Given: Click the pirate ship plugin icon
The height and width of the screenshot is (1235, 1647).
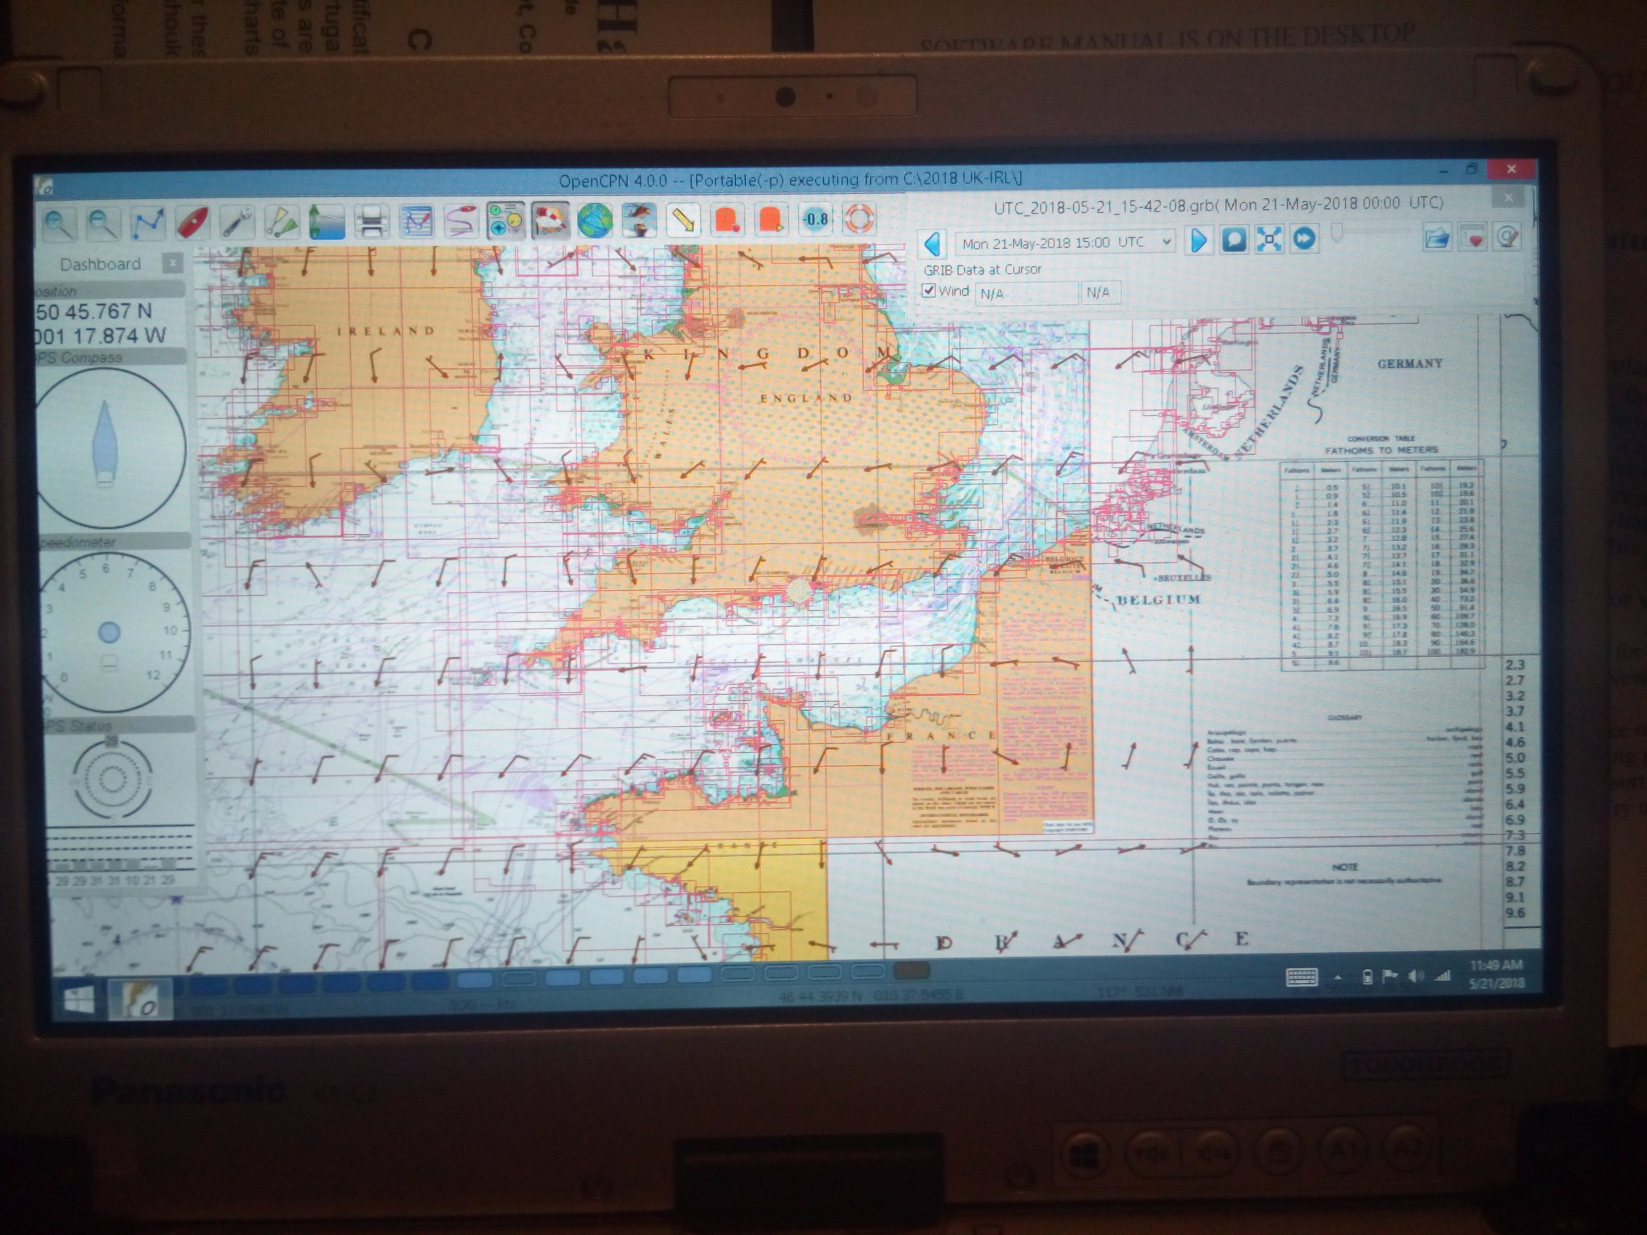Looking at the screenshot, I should (x=639, y=220).
